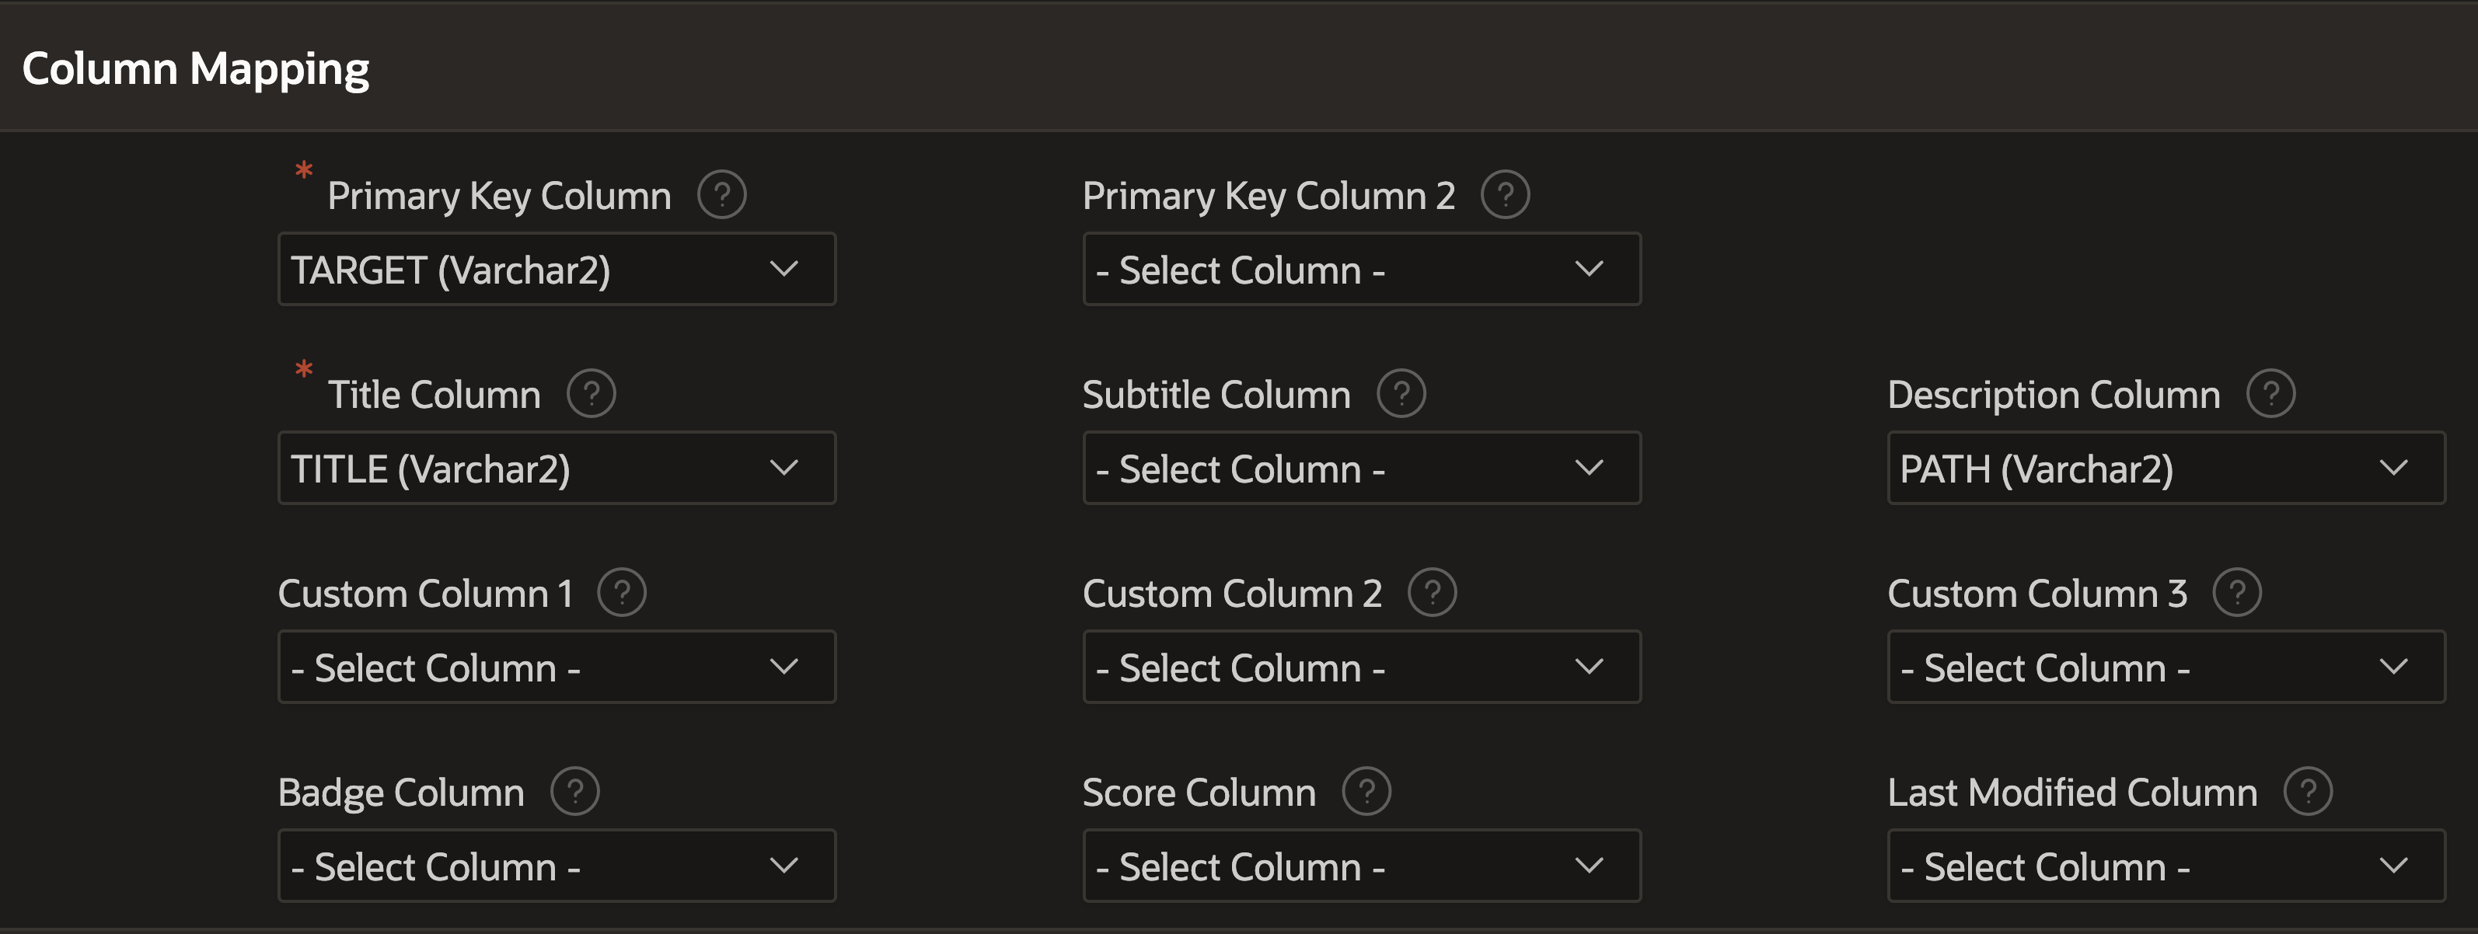Image resolution: width=2478 pixels, height=934 pixels.
Task: Expand the Title Column select list
Action: (557, 469)
